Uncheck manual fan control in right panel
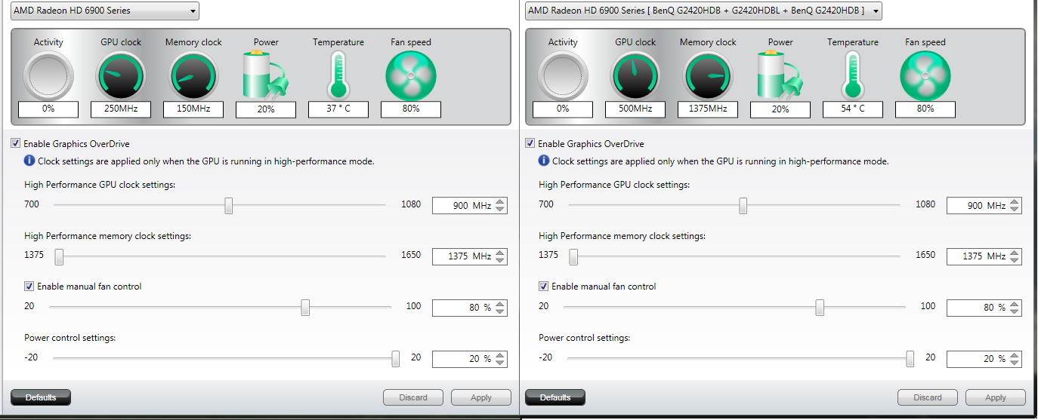Viewport: 1038px width, 420px height. pos(543,287)
